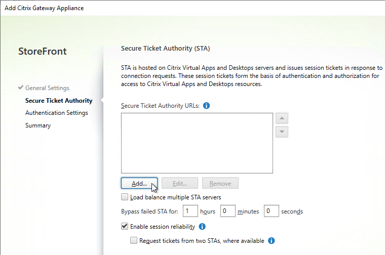
Task: Click the General Settings checkmark icon
Action: point(21,88)
